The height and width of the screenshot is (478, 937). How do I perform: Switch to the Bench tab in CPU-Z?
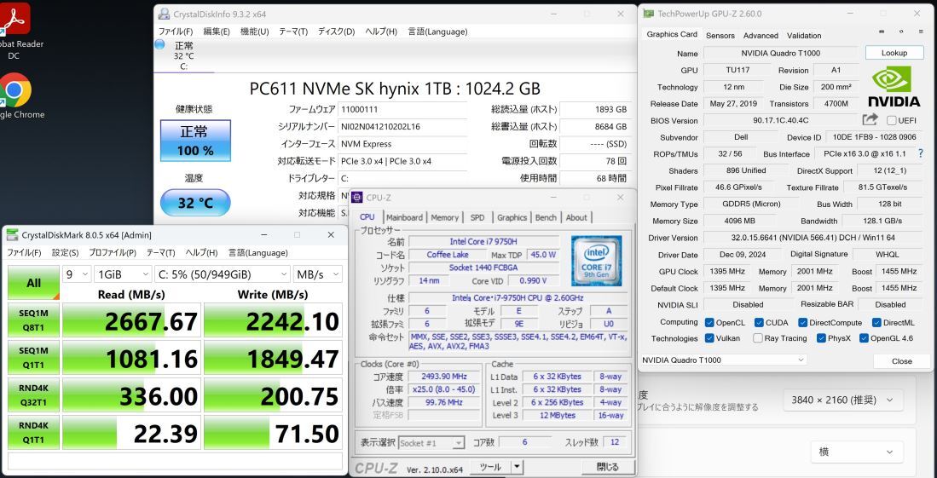[546, 217]
